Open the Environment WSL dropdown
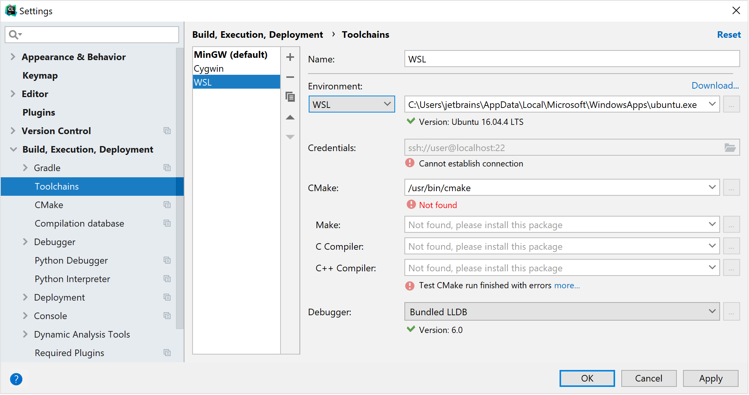 pos(352,104)
